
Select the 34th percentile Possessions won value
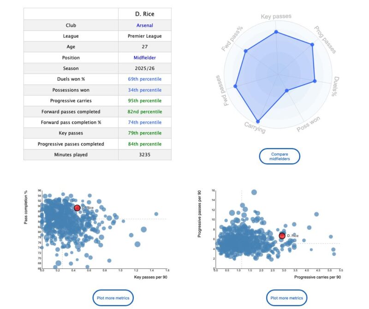[x=144, y=90]
